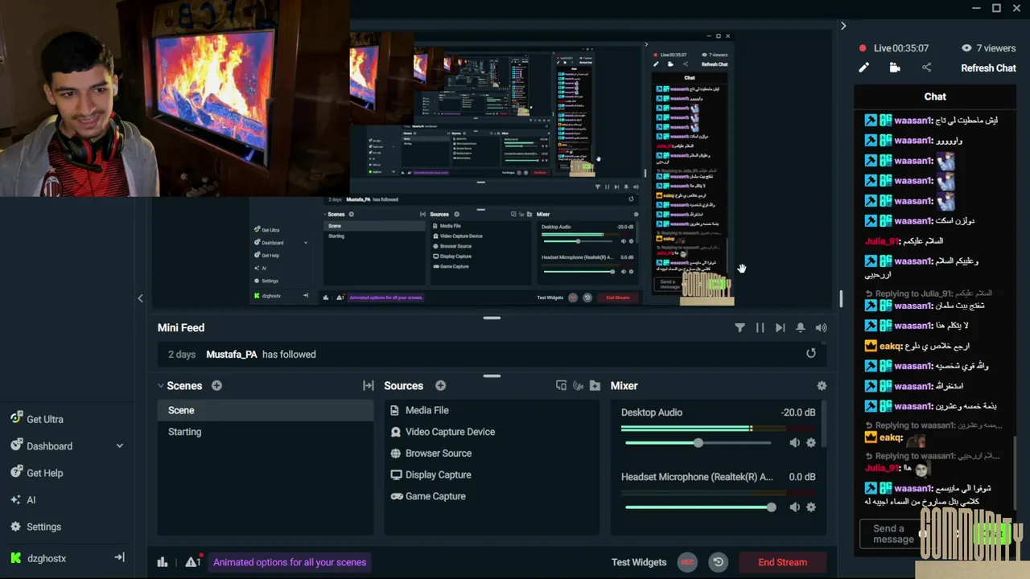Screen dimensions: 1030x579
Task: Click the webcam overlay in the preview
Action: coord(175,98)
